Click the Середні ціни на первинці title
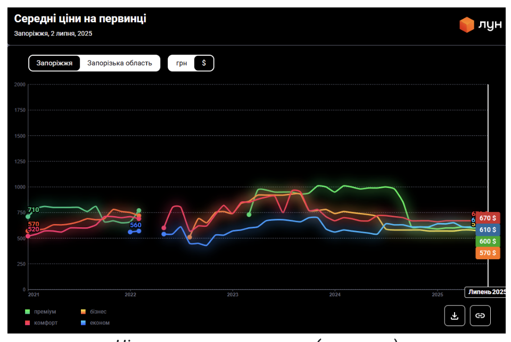 coord(80,19)
